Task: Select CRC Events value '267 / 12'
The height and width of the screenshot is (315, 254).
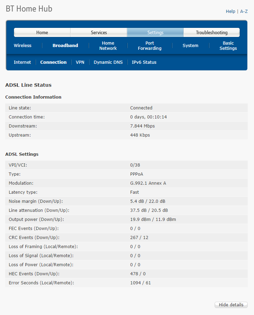Action: [139, 237]
